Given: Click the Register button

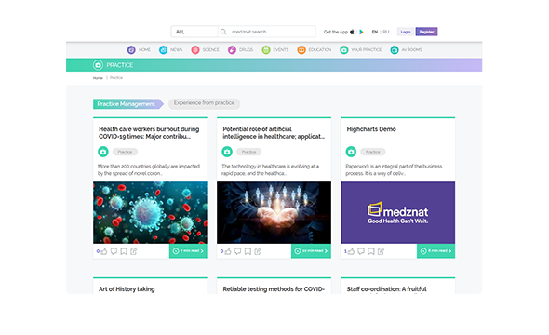Looking at the screenshot, I should tap(426, 32).
